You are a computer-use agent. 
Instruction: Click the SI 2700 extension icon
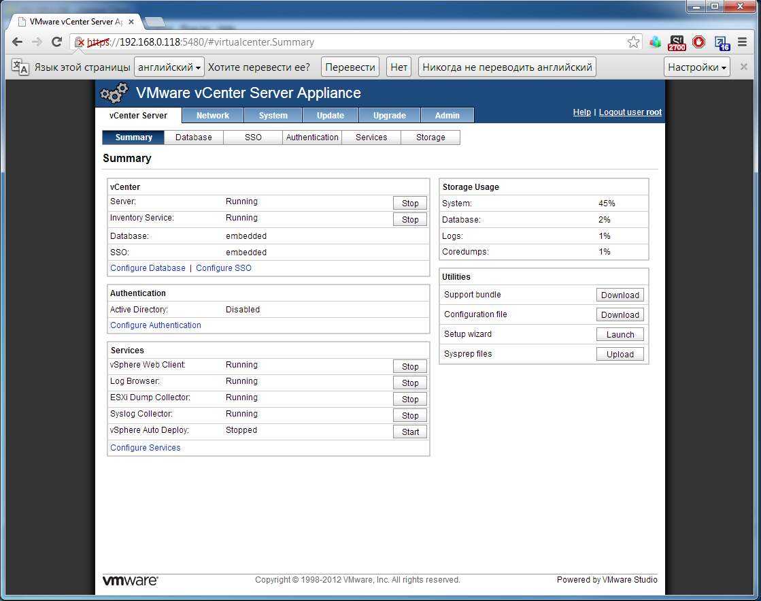677,43
